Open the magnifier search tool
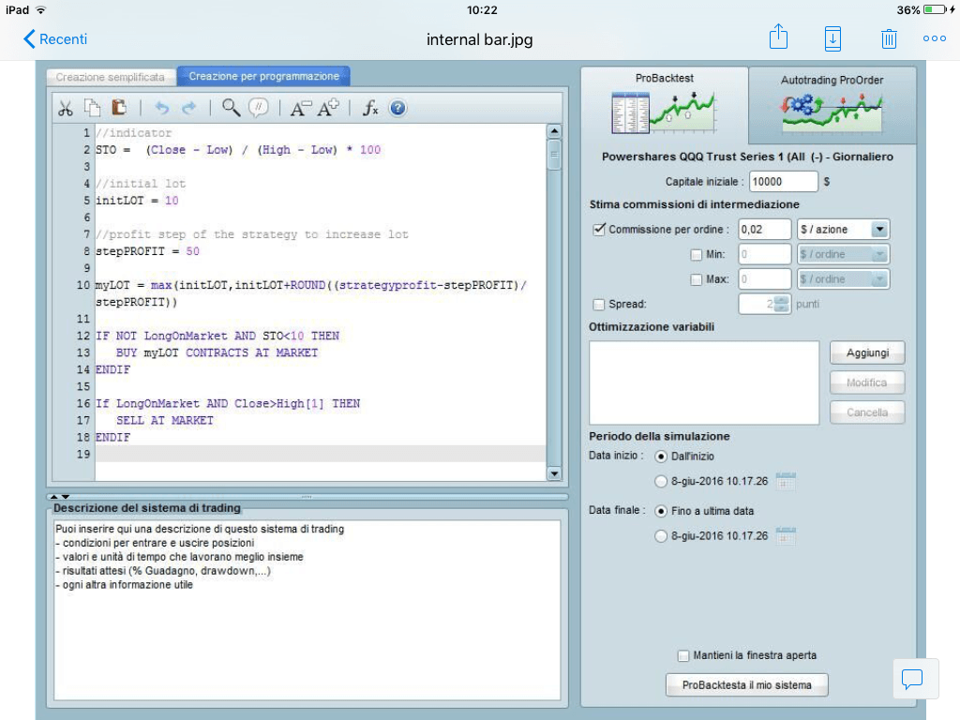The height and width of the screenshot is (720, 960). [x=231, y=108]
